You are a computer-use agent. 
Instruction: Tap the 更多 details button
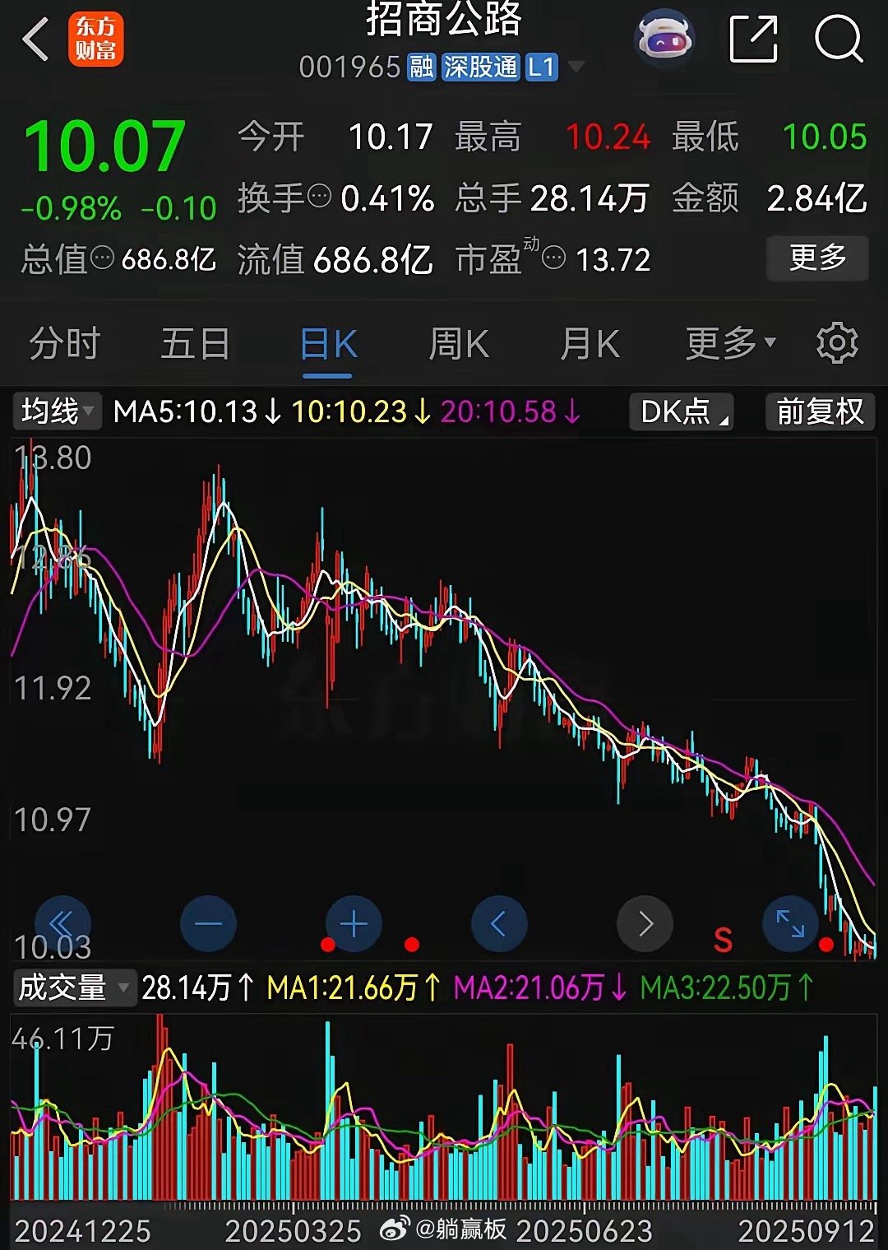click(817, 258)
